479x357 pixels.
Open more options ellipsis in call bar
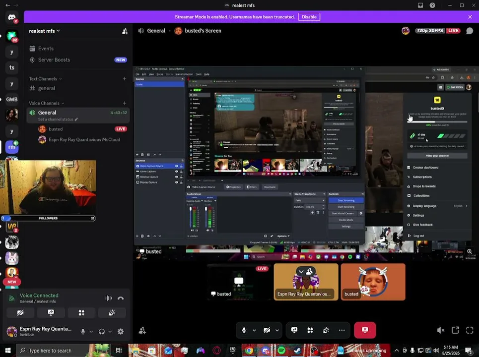(x=342, y=330)
